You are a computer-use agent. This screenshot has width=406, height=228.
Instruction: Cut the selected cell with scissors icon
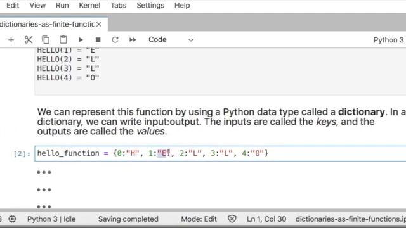pyautogui.click(x=29, y=40)
